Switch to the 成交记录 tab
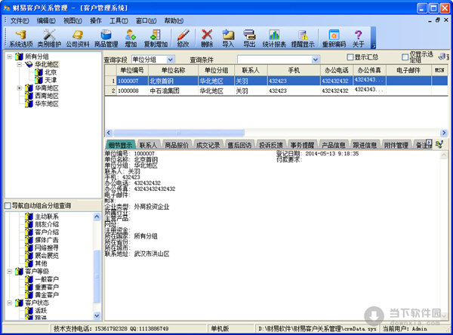453x335 pixels. 209,144
